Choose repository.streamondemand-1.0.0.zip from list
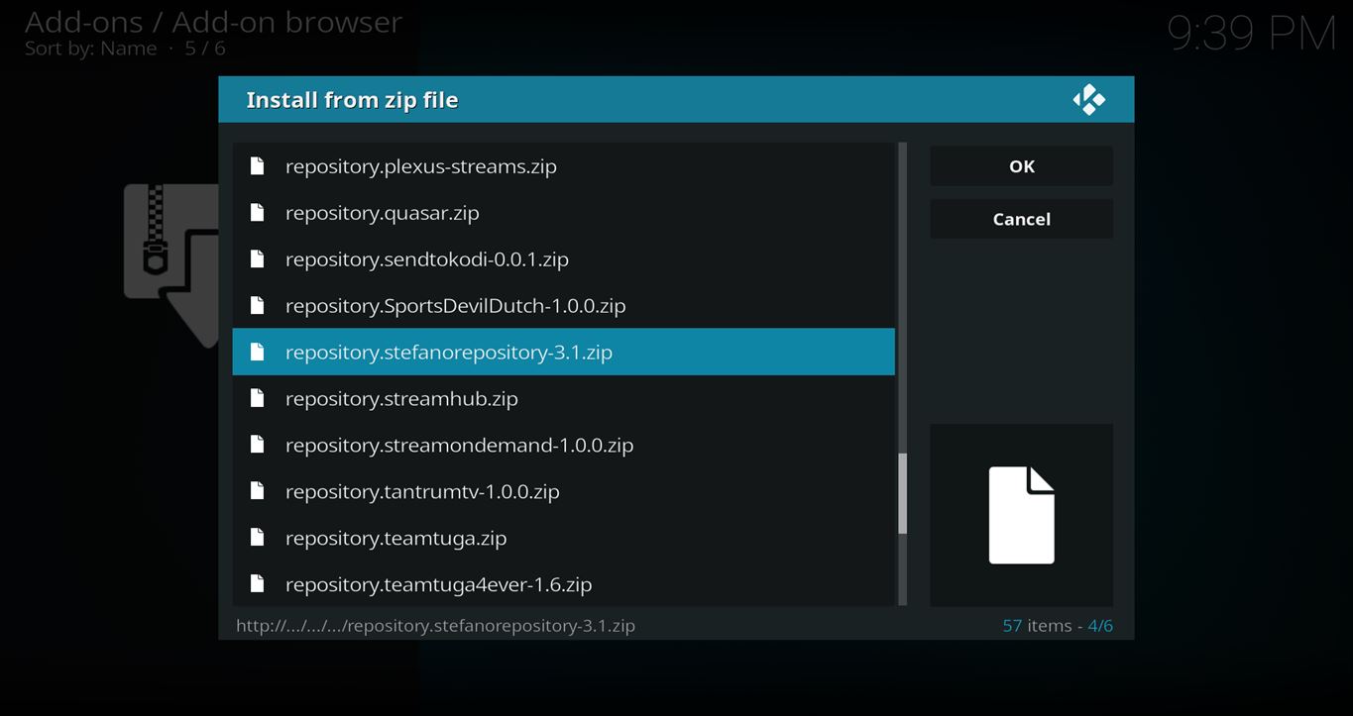This screenshot has width=1353, height=716. click(459, 446)
